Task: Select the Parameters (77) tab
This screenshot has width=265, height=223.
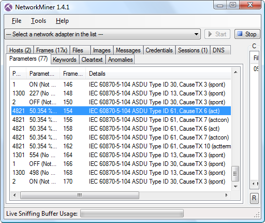Action: pos(28,59)
